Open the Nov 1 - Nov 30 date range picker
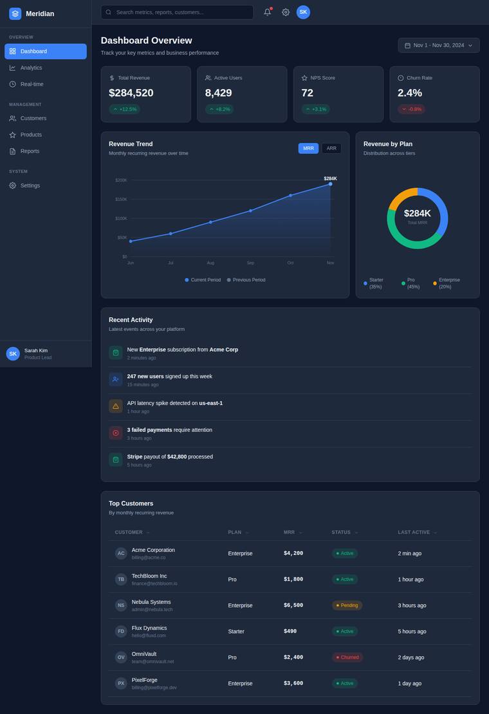Image resolution: width=489 pixels, height=714 pixels. coord(439,46)
